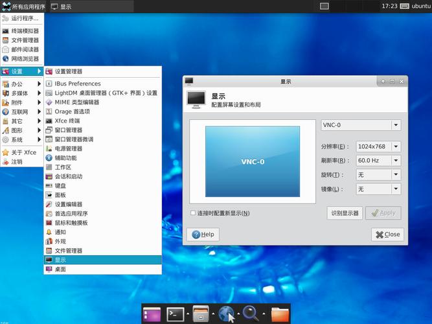
Task: Select 文件管理器 in the main menu
Action: click(x=22, y=40)
